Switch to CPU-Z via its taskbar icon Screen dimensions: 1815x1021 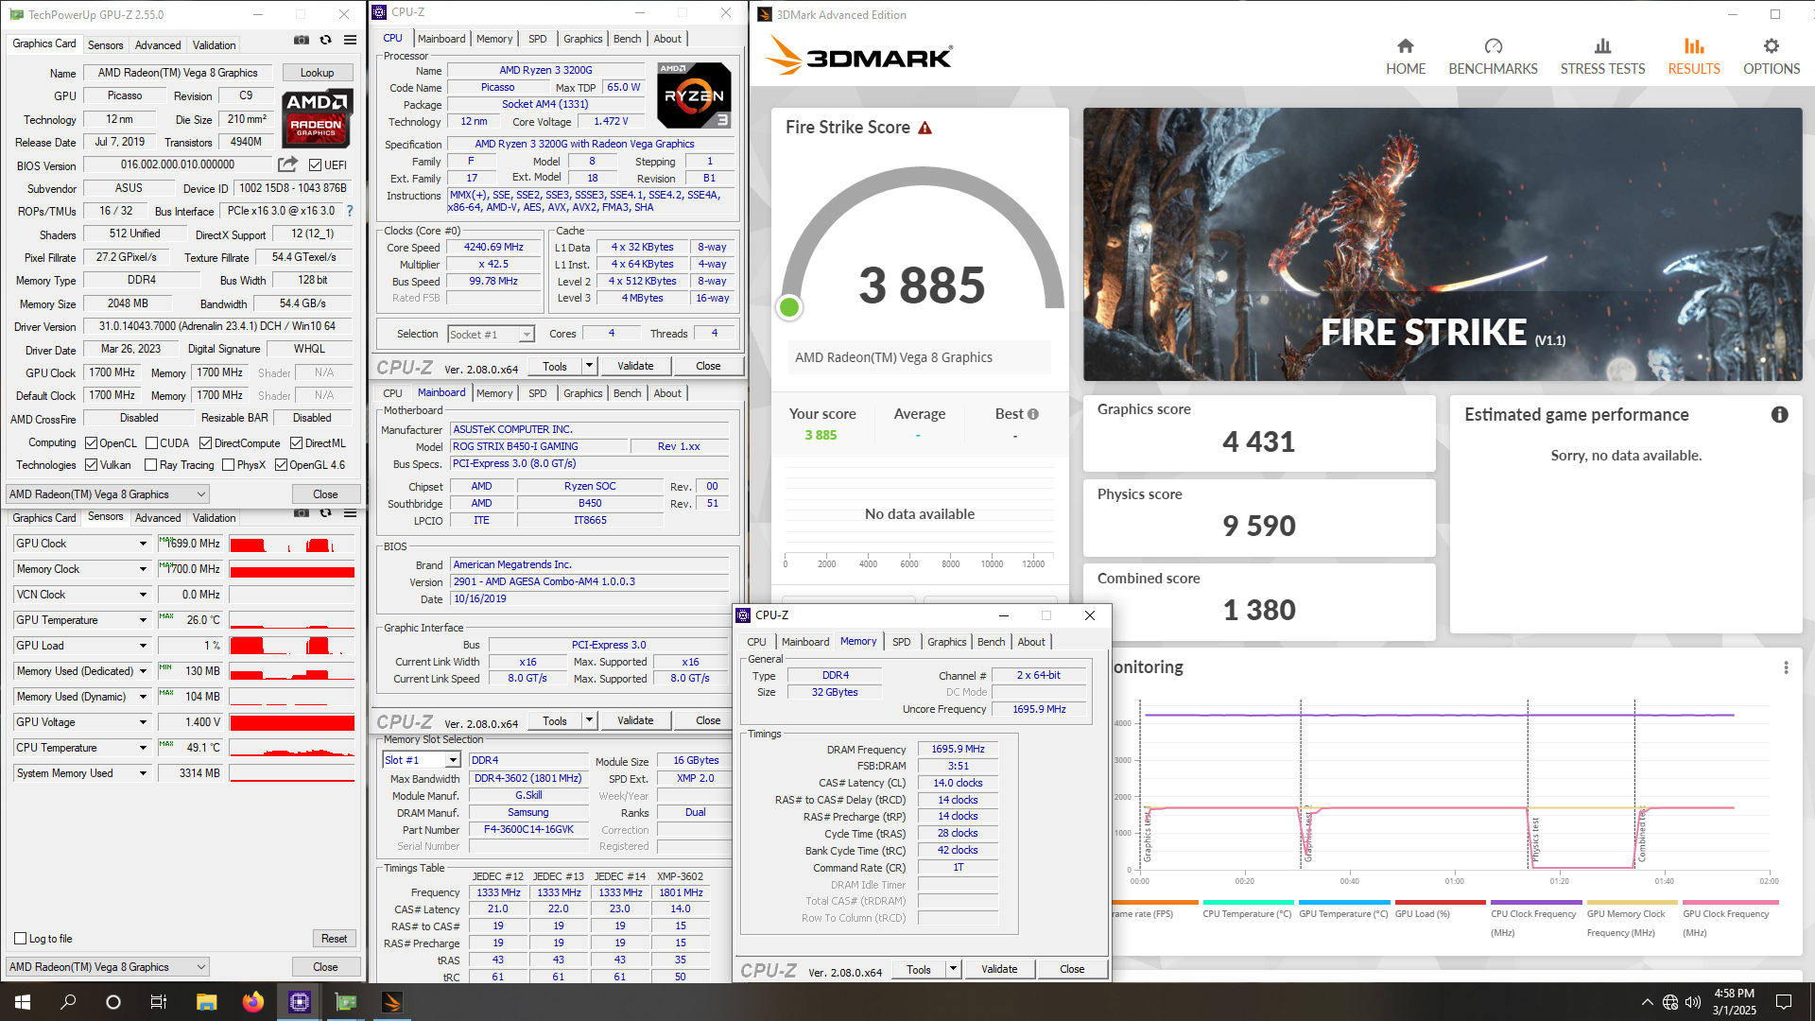(299, 1002)
